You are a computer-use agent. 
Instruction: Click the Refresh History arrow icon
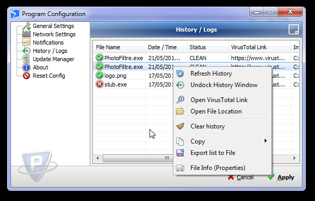point(180,74)
